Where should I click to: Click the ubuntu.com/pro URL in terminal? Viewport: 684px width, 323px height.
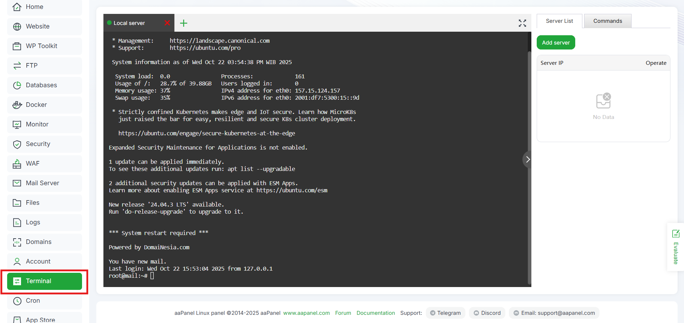point(205,48)
